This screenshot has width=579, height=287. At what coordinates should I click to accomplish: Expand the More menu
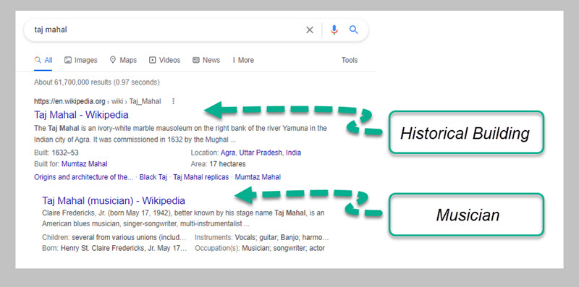click(243, 60)
